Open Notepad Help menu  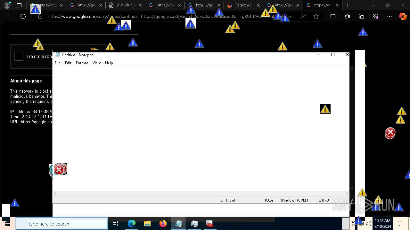tap(109, 63)
